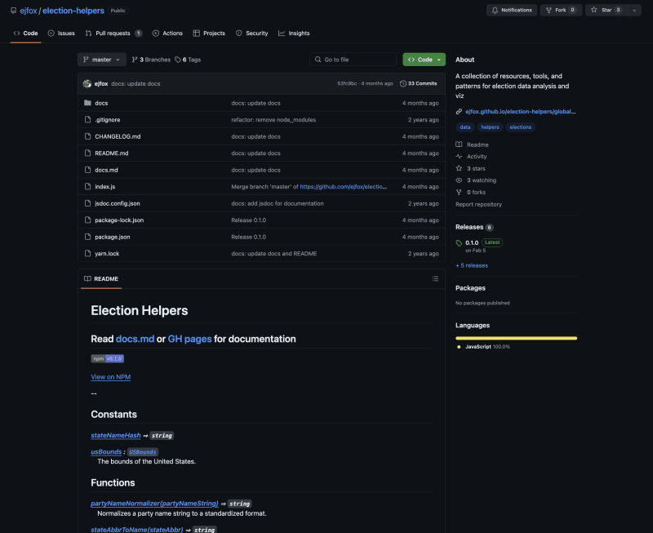Open the Activity link
Viewport: 653px width, 533px height.
(472, 157)
